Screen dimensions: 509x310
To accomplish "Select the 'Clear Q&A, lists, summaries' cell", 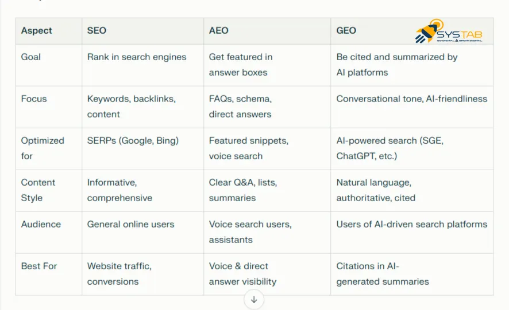I will [x=243, y=190].
